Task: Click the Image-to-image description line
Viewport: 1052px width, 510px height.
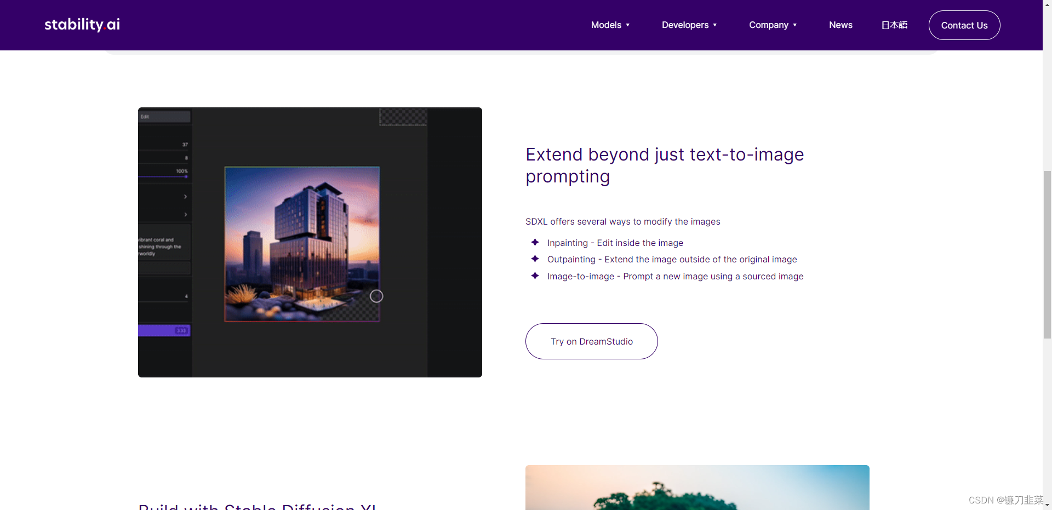Action: pyautogui.click(x=676, y=276)
